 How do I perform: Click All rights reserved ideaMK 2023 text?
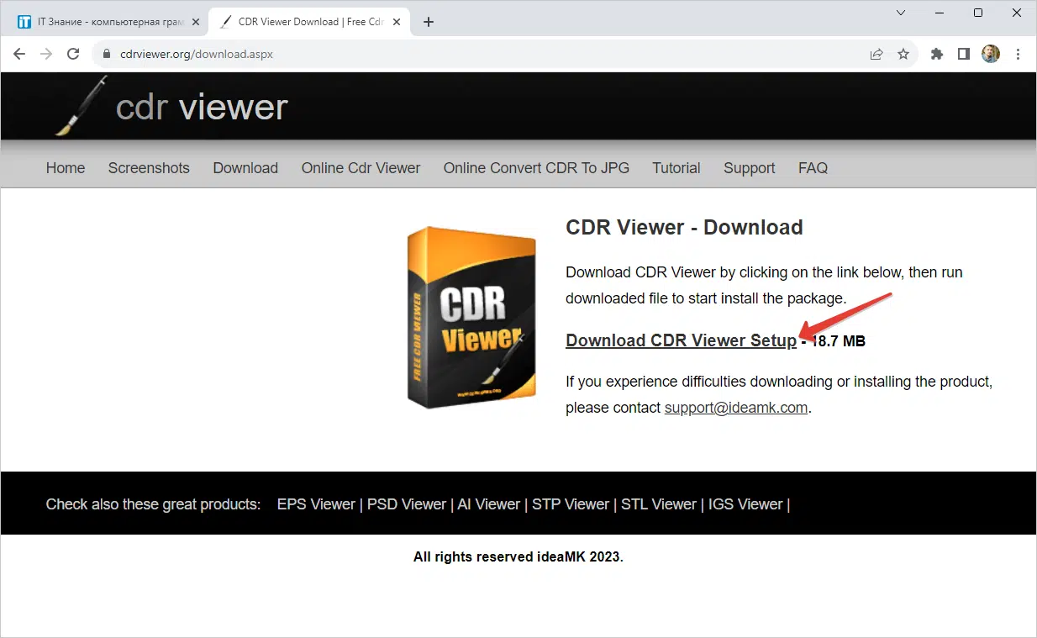518,556
